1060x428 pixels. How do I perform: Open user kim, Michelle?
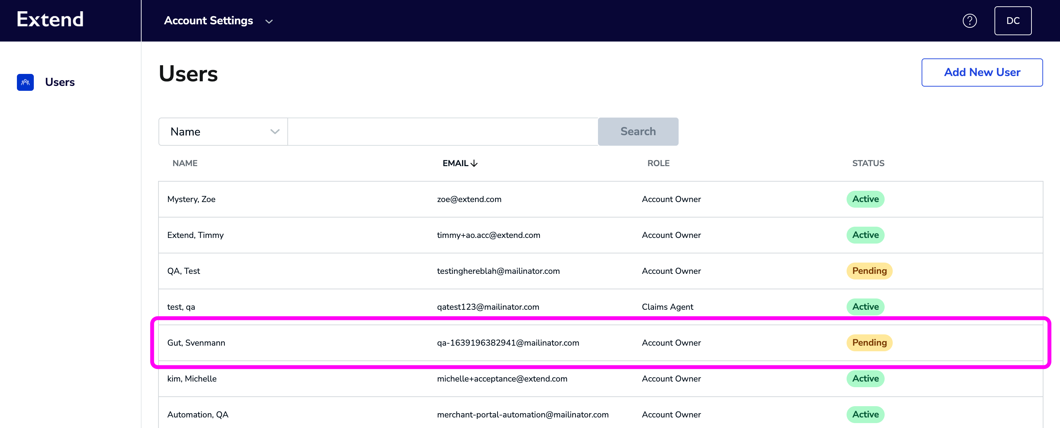click(192, 379)
